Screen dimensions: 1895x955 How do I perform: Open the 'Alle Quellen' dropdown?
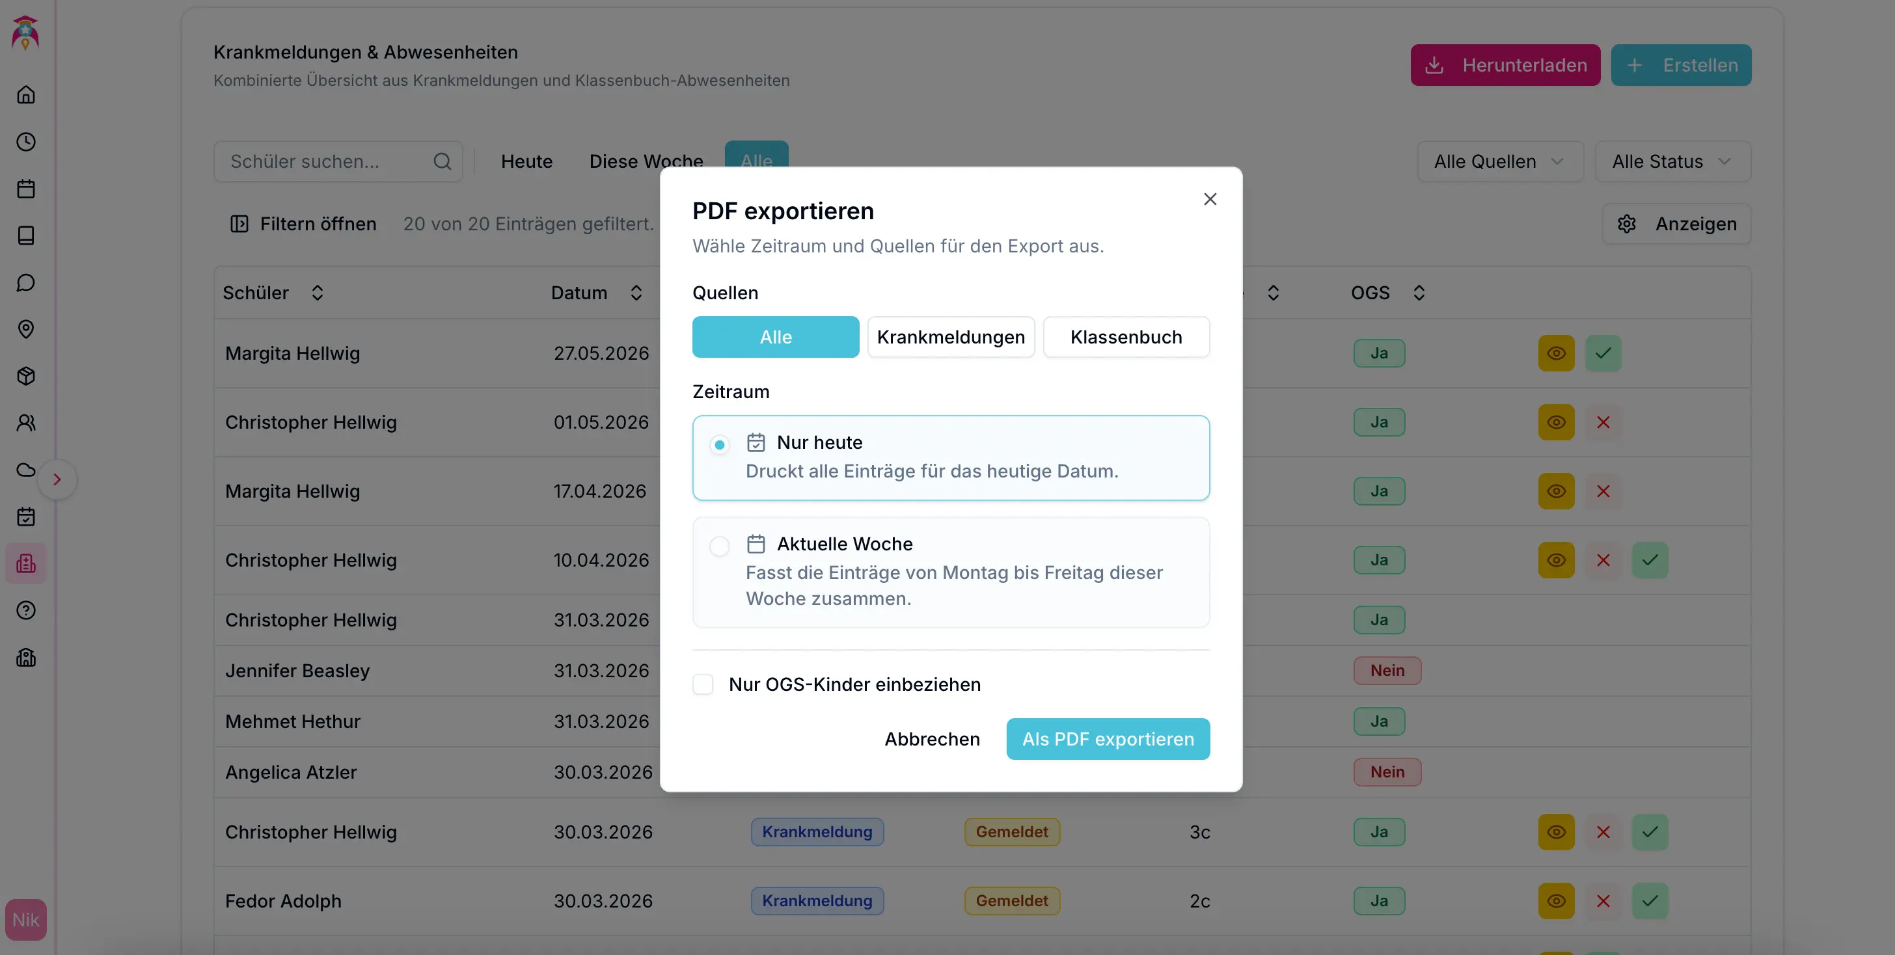pyautogui.click(x=1499, y=162)
